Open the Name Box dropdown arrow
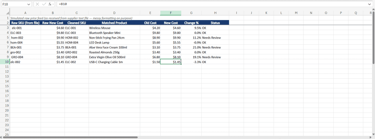This screenshot has height=139, width=375. pyautogui.click(x=29, y=4)
